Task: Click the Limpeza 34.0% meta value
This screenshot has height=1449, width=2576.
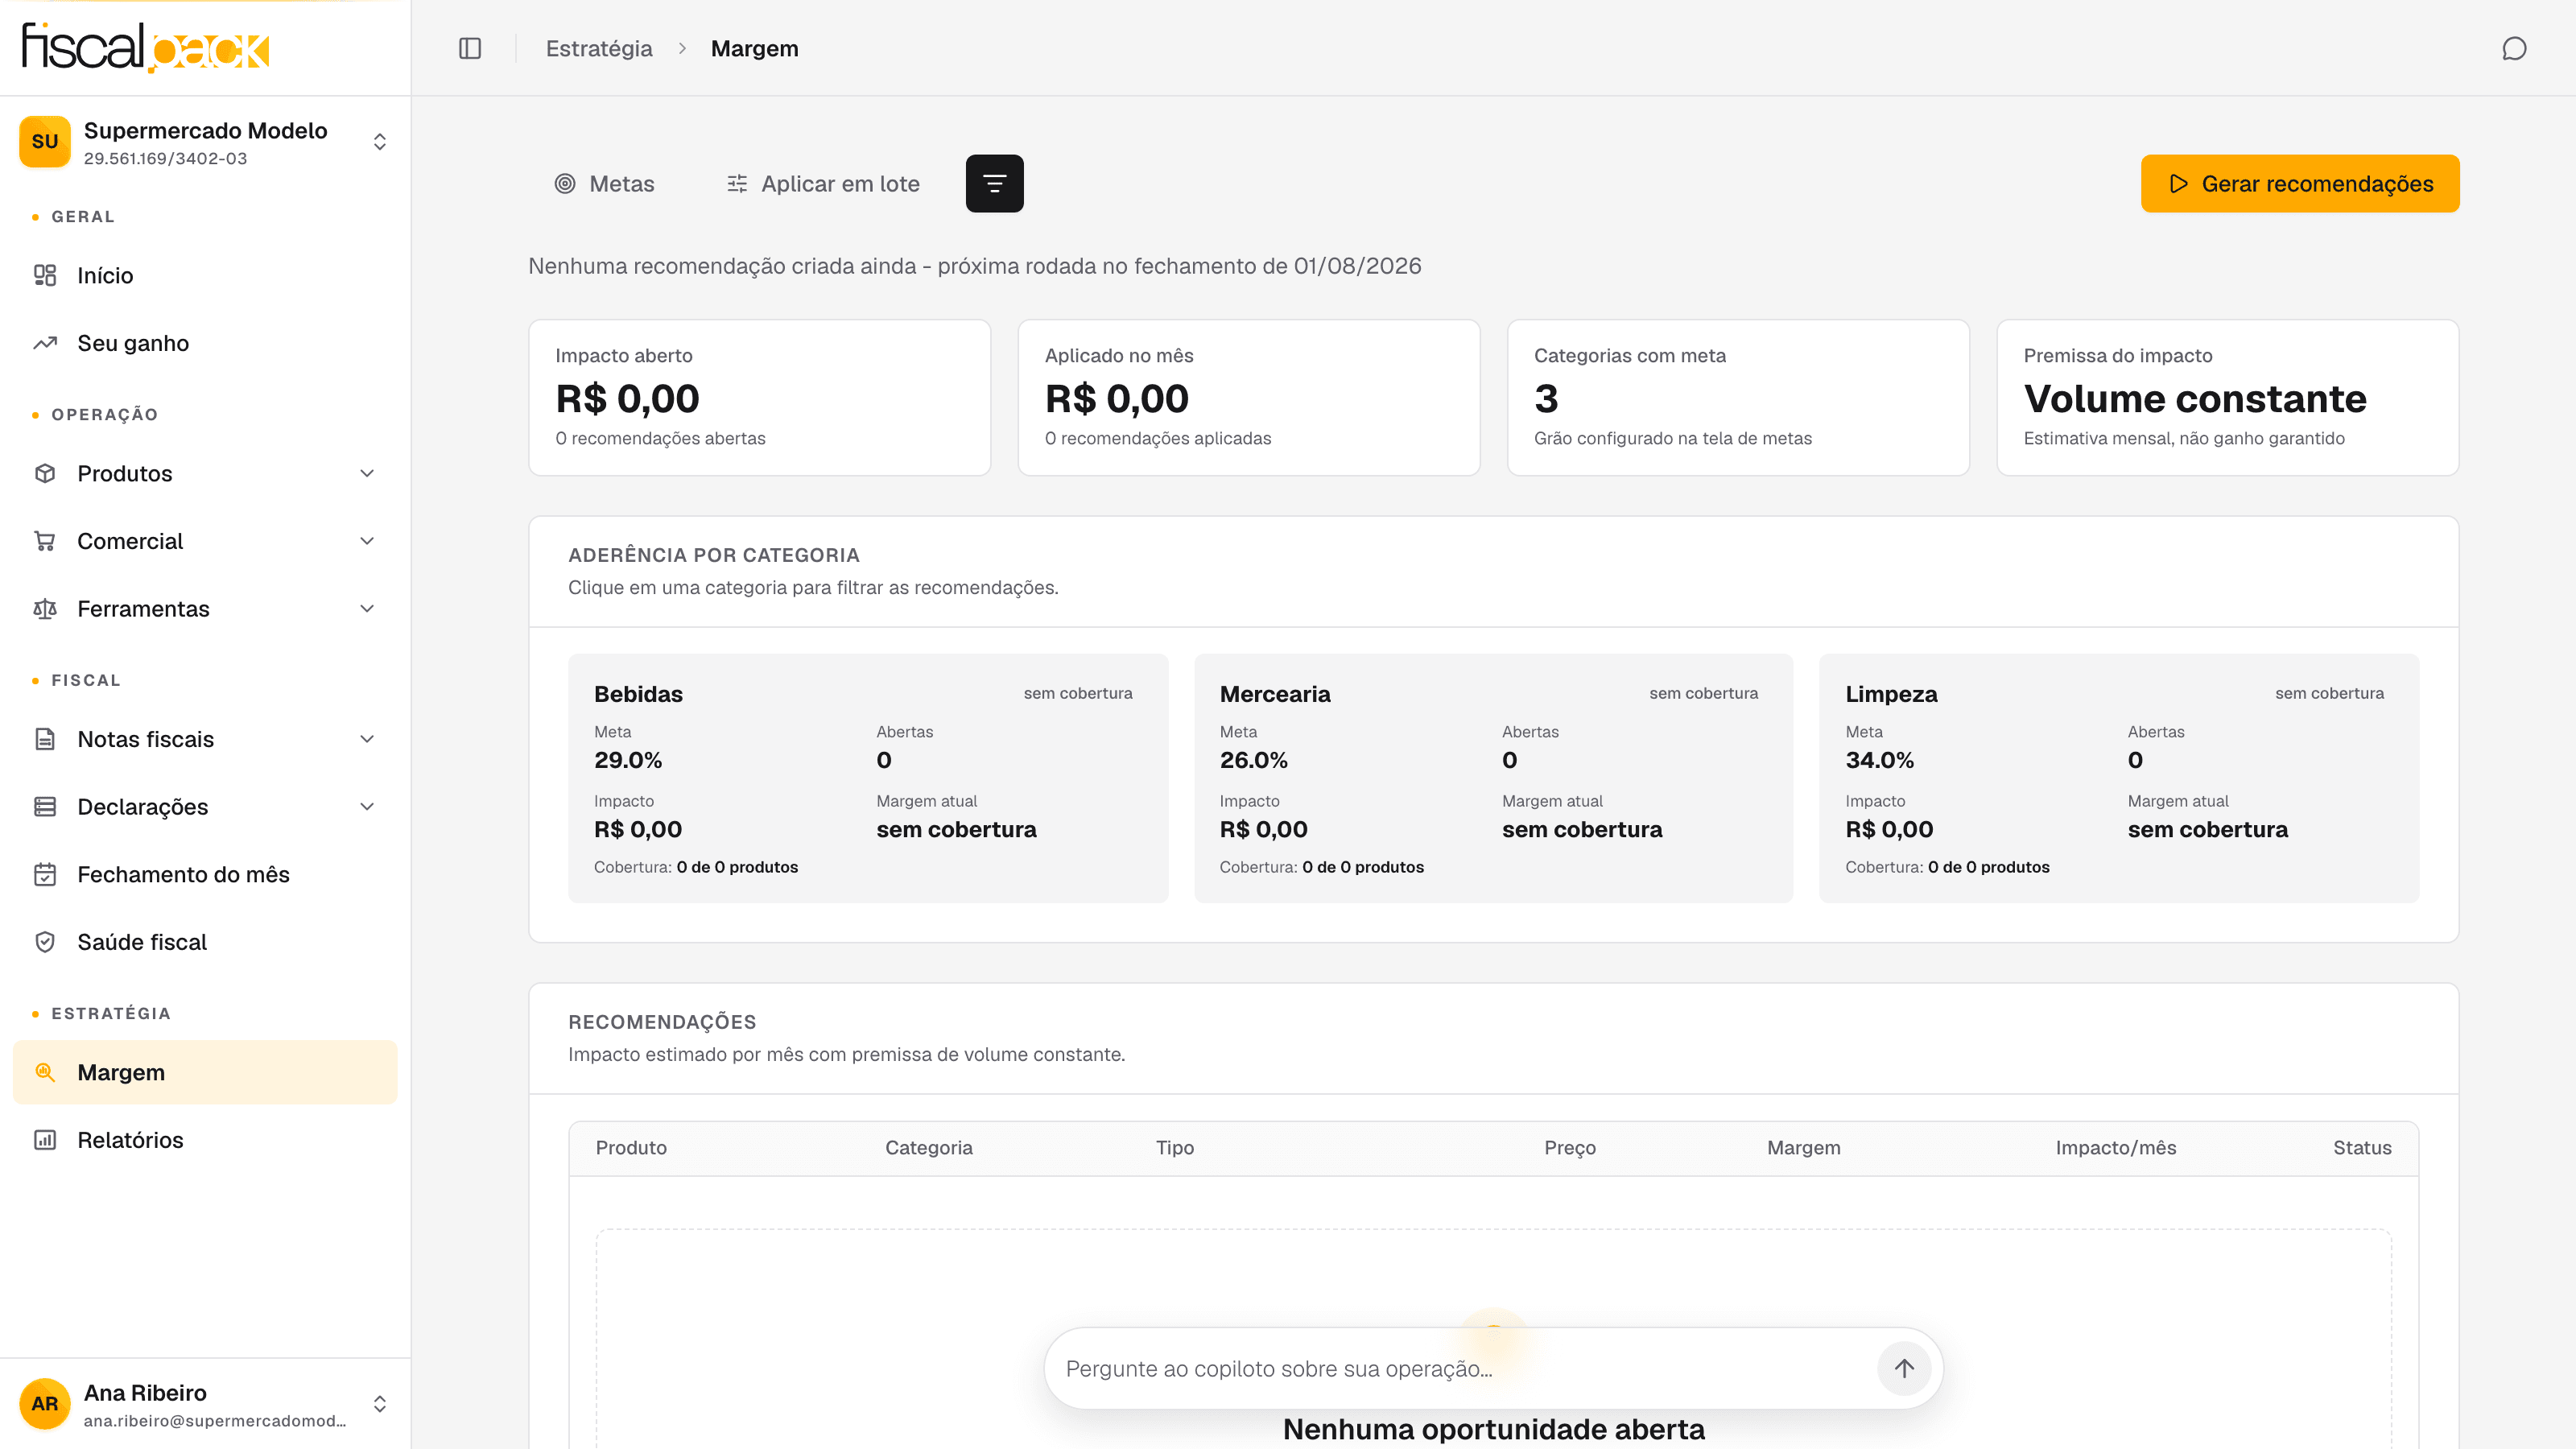Action: click(x=1879, y=760)
